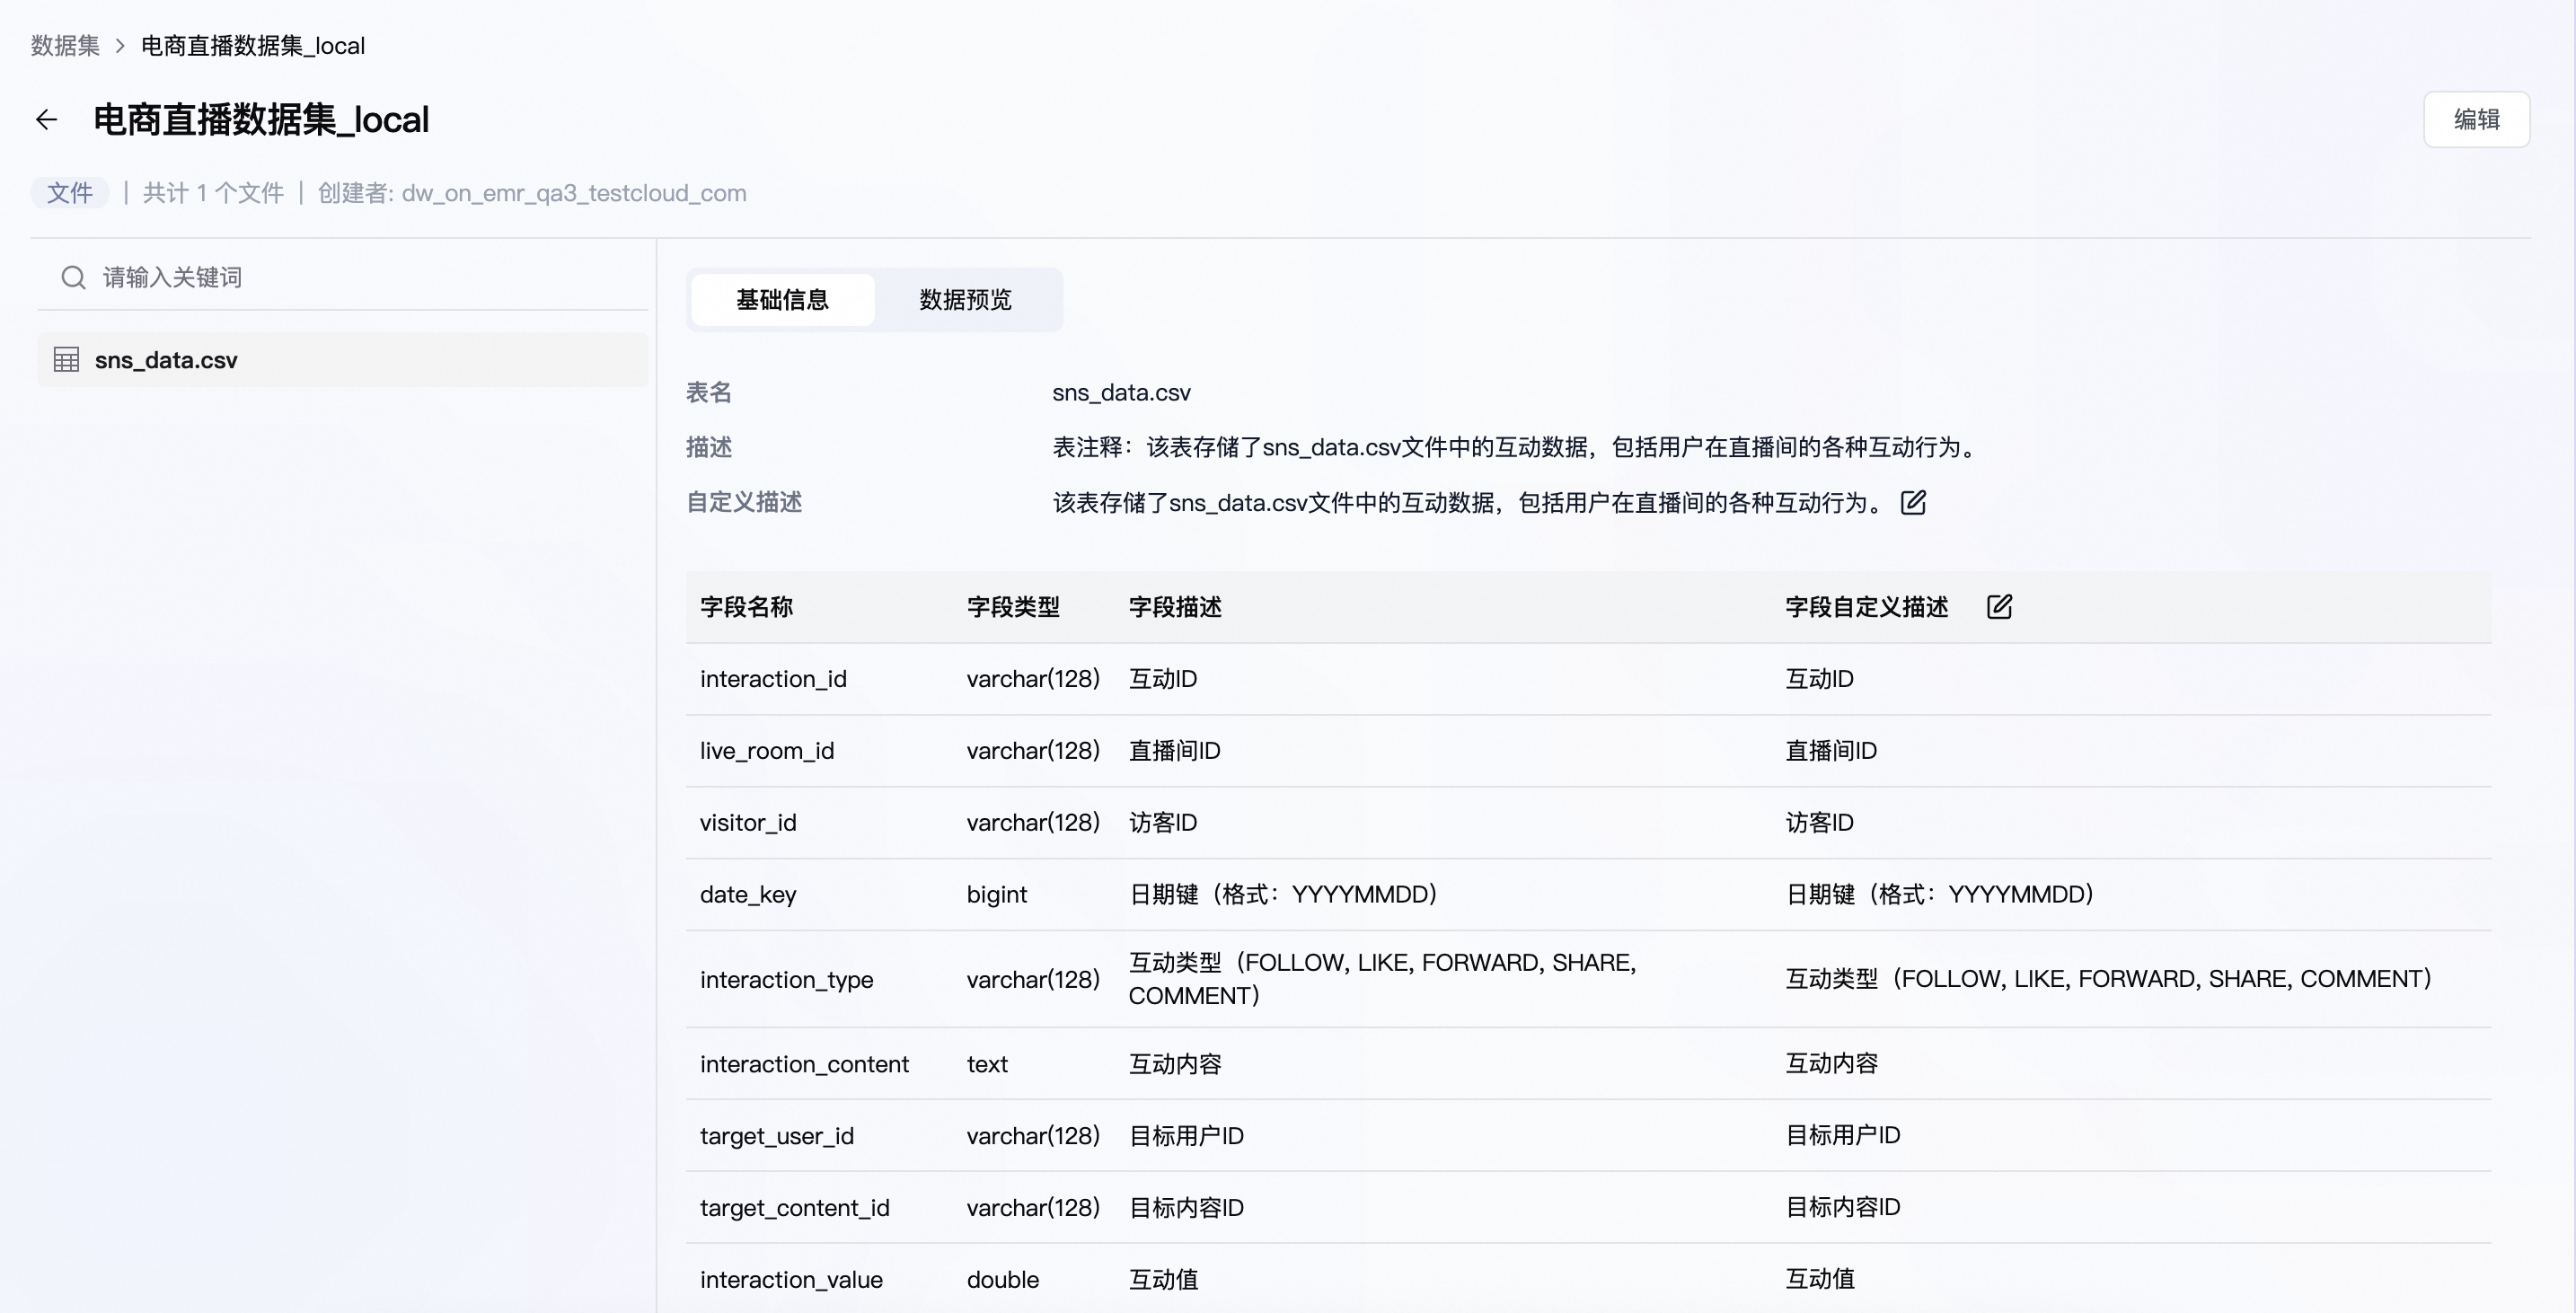Viewport: 2576px width, 1313px height.
Task: Click the search magnifier icon
Action: point(73,277)
